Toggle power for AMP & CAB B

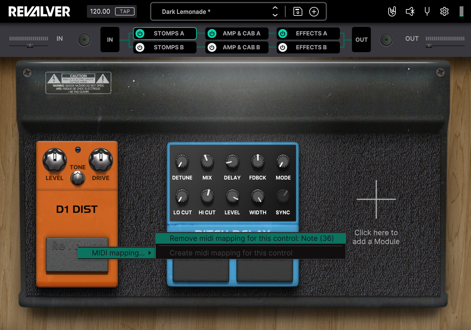(212, 47)
